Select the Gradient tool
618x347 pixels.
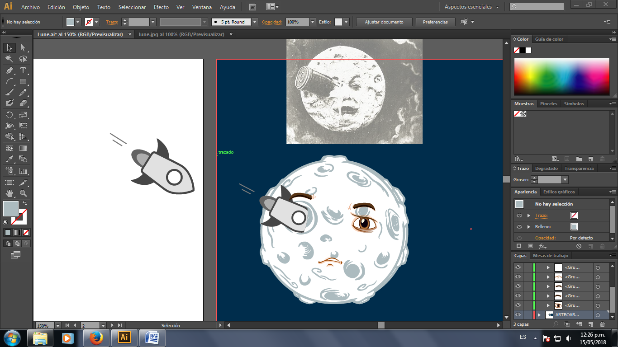23,148
